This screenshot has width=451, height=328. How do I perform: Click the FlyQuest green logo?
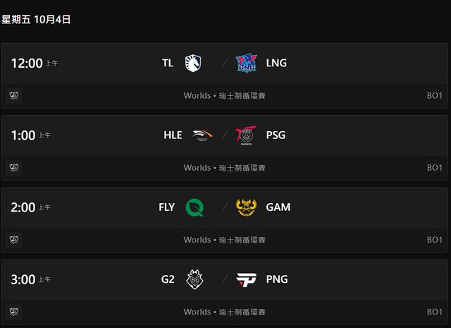pos(194,207)
